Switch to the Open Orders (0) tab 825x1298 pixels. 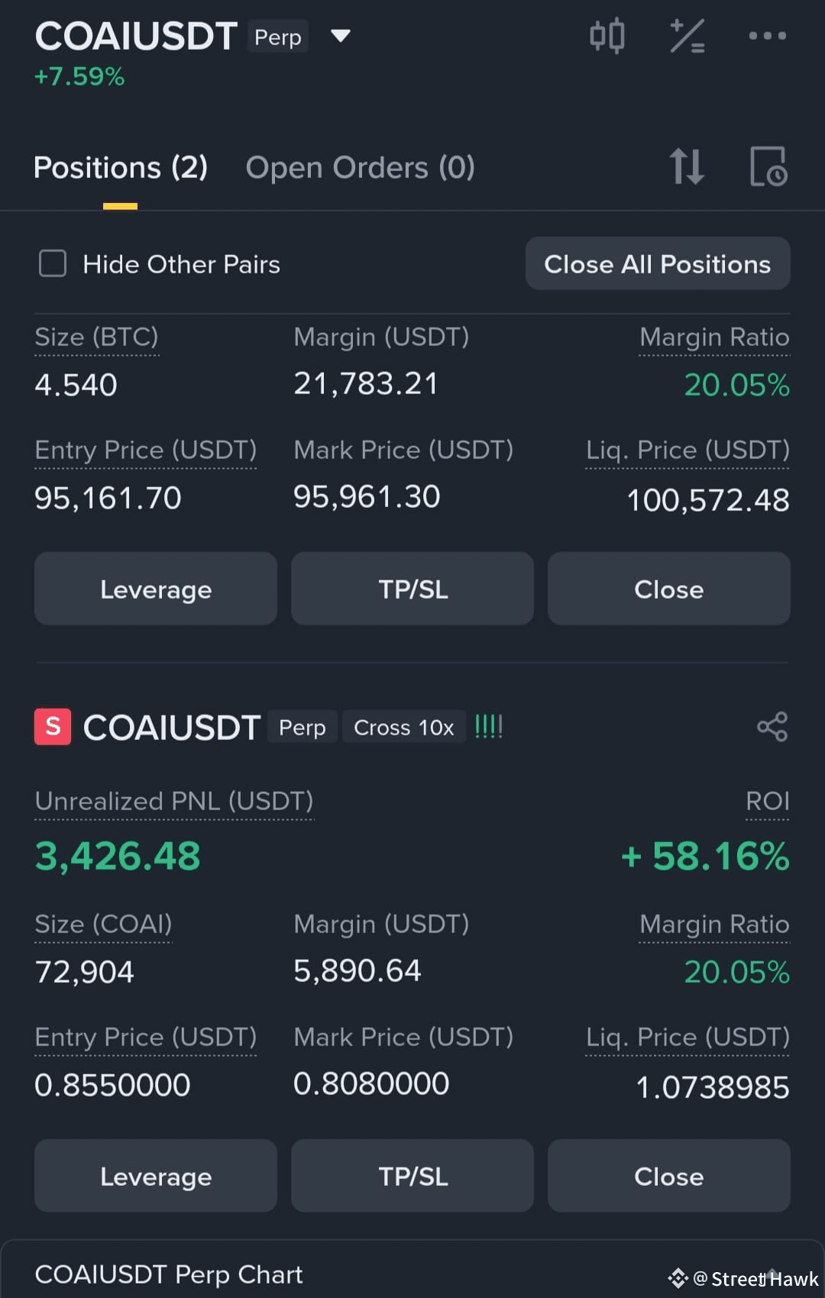360,167
